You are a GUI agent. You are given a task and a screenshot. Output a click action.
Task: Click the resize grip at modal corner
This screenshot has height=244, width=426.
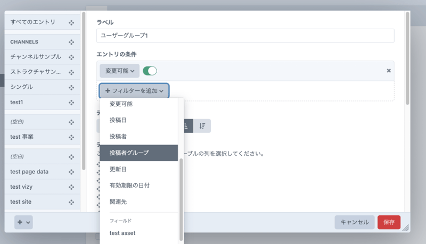pos(405,228)
